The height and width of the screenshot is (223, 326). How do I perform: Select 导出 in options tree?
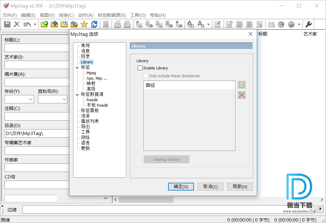click(x=85, y=127)
